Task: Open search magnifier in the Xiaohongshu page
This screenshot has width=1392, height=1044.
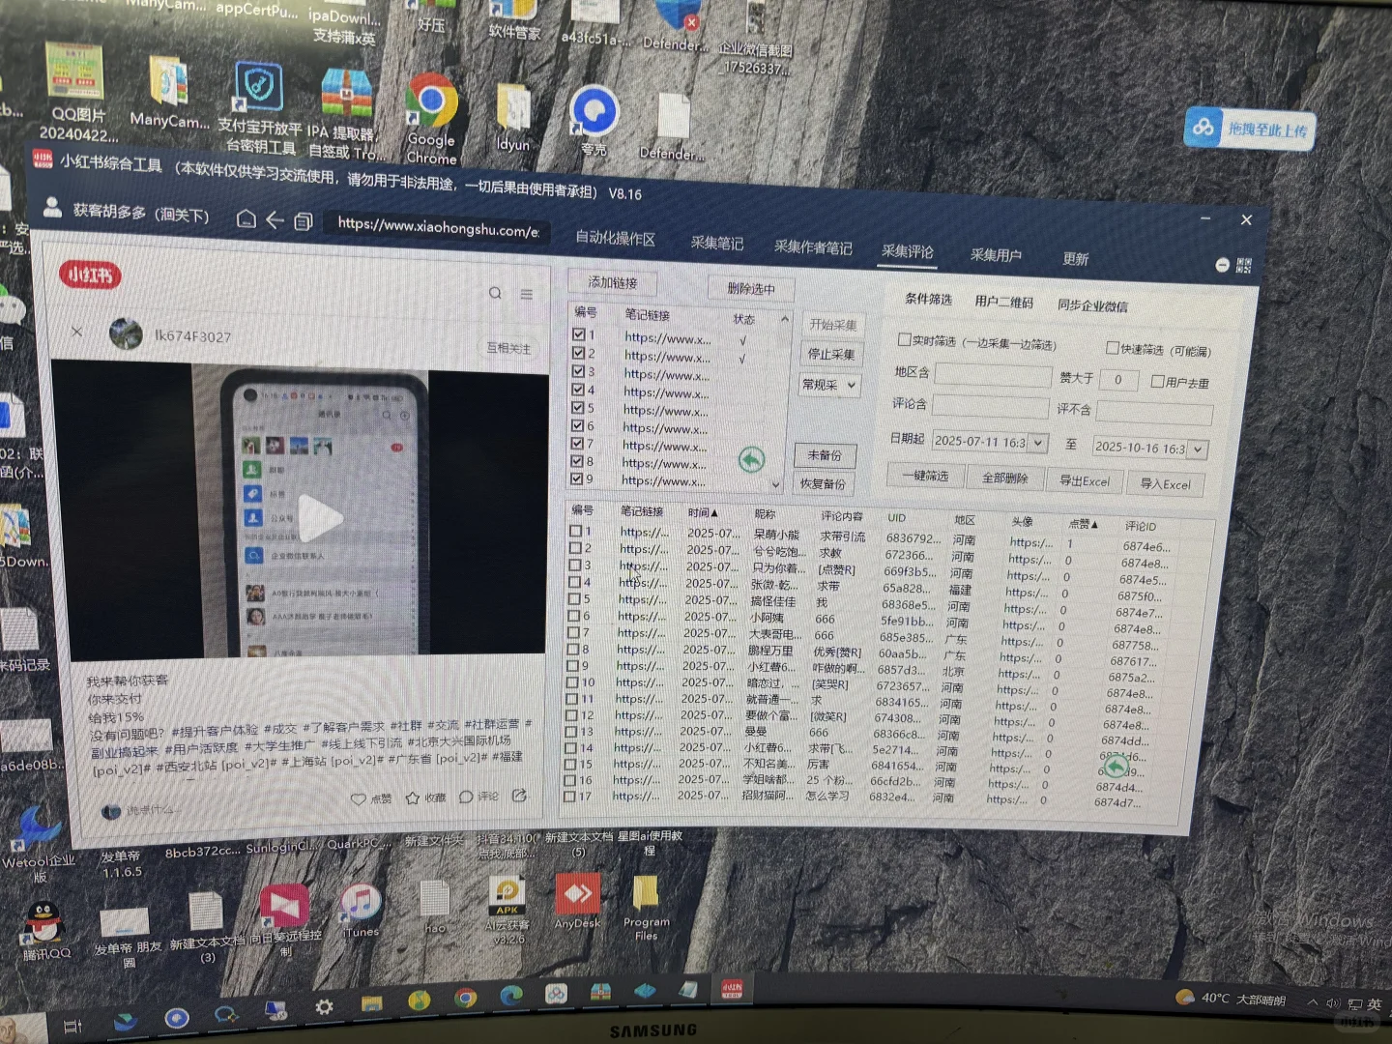Action: 495,292
